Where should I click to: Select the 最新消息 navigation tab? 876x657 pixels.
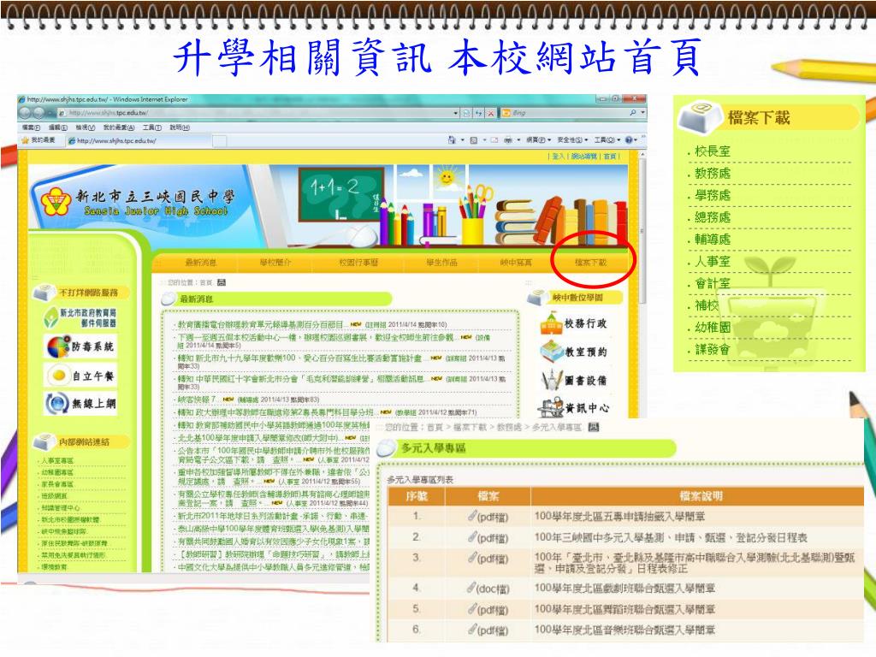200,262
